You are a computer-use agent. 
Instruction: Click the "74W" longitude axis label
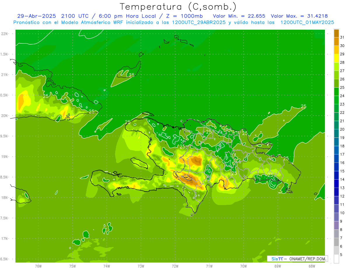pos(107,266)
